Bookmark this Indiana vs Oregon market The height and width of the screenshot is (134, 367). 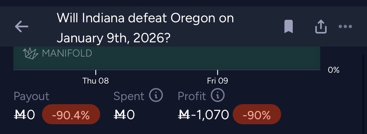pyautogui.click(x=289, y=27)
